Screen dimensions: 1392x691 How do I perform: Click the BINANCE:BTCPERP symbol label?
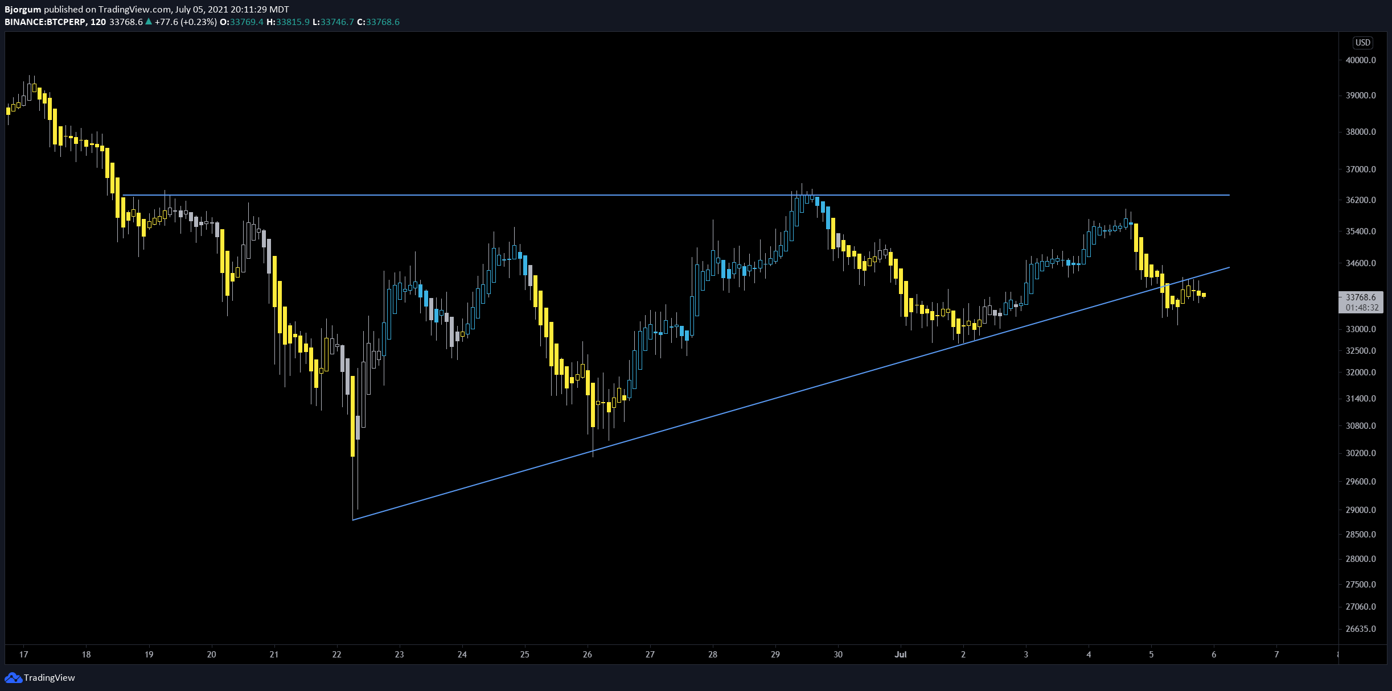[46, 22]
